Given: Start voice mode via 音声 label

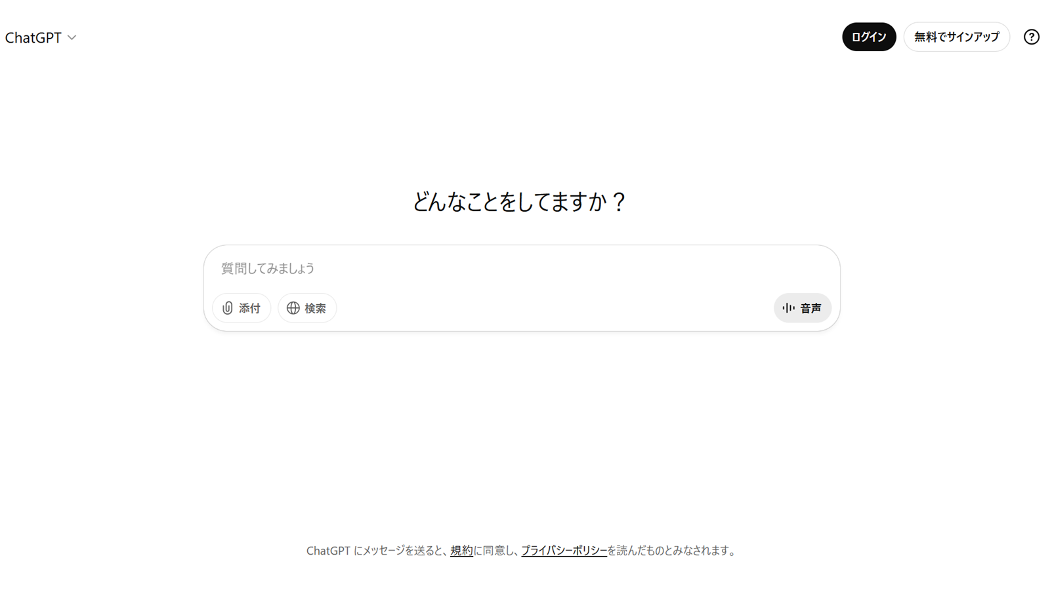Looking at the screenshot, I should pos(810,308).
